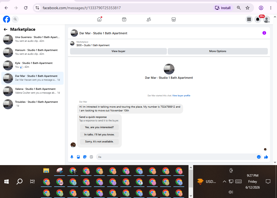Go to the Facebook Home feed icon
This screenshot has height=198, width=277.
click(x=100, y=19)
